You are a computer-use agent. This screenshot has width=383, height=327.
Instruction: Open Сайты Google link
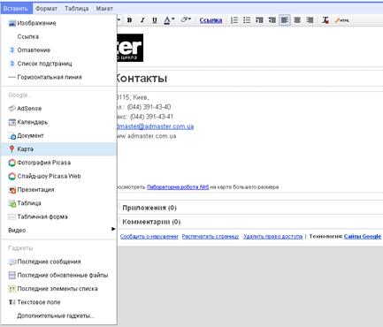pos(363,237)
